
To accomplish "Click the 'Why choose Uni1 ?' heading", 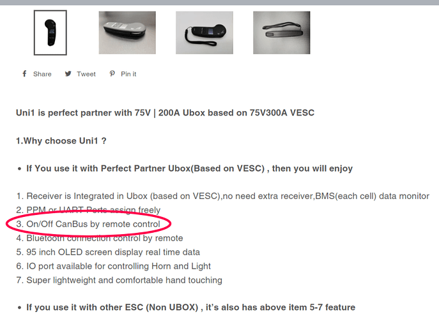I will (61, 140).
